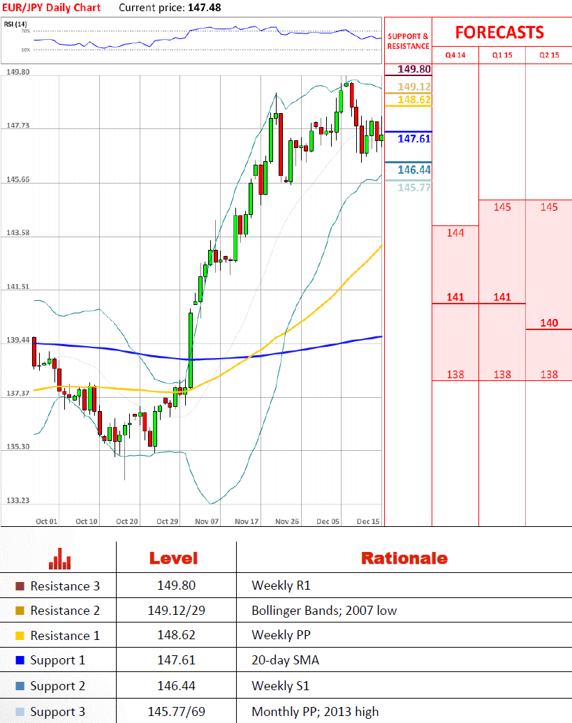
Task: Click the 149.80 level cell in table
Action: click(x=176, y=586)
